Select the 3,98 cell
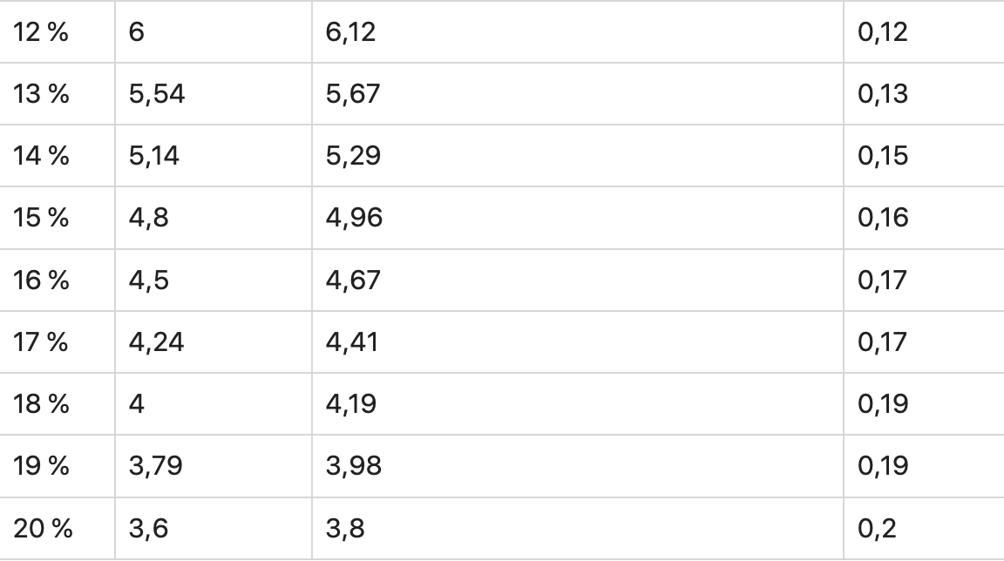 click(354, 465)
